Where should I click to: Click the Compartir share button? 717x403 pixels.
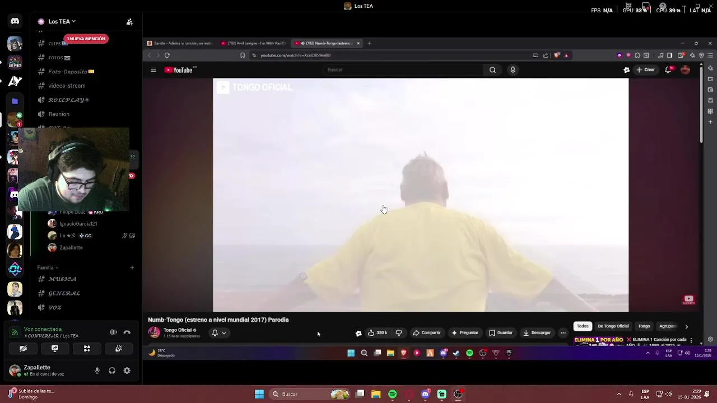pyautogui.click(x=427, y=333)
